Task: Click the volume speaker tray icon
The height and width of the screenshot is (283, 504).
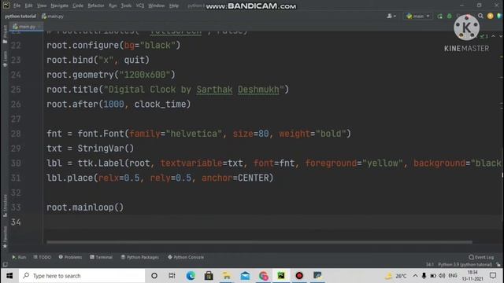Action: [442, 276]
